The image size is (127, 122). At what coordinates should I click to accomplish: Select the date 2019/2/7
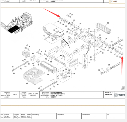109,92
